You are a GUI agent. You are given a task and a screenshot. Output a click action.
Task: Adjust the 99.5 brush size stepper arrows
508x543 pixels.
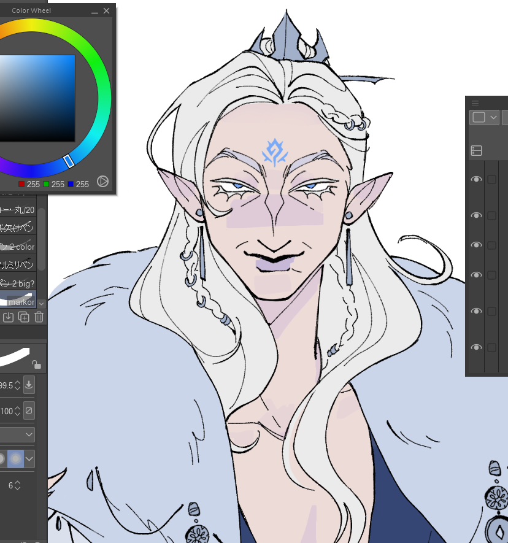17,385
